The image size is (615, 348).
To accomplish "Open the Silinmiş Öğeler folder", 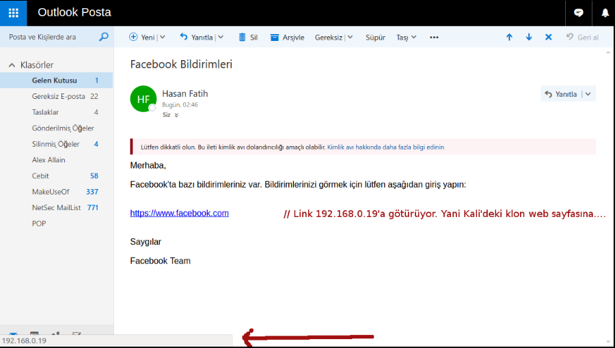I will (x=57, y=144).
